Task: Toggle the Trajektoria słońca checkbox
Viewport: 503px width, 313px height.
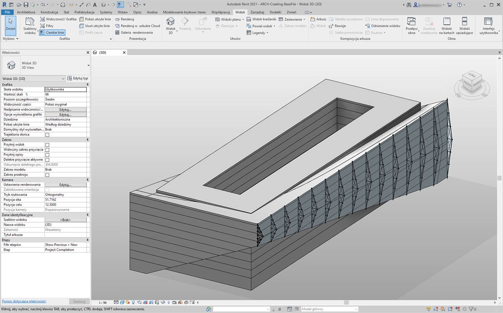Action: tap(47, 135)
